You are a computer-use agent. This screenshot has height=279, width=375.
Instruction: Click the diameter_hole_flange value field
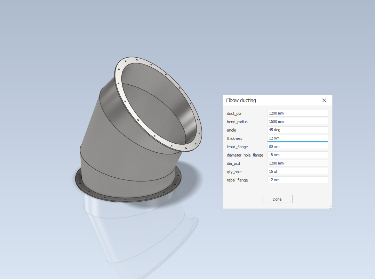click(x=297, y=155)
